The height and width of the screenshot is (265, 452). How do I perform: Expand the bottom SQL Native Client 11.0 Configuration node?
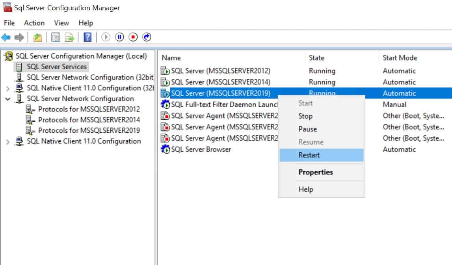pos(8,142)
